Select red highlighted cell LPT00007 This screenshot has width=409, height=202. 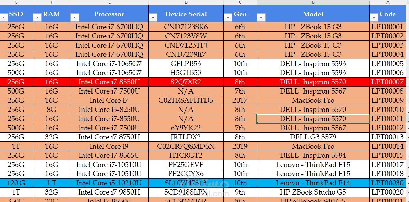tap(388, 82)
